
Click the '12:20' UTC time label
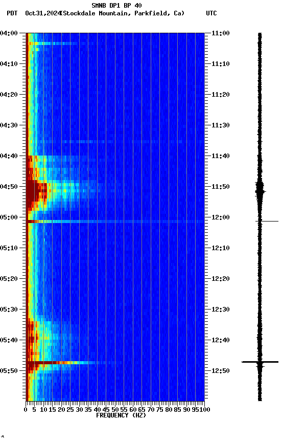click(x=221, y=279)
